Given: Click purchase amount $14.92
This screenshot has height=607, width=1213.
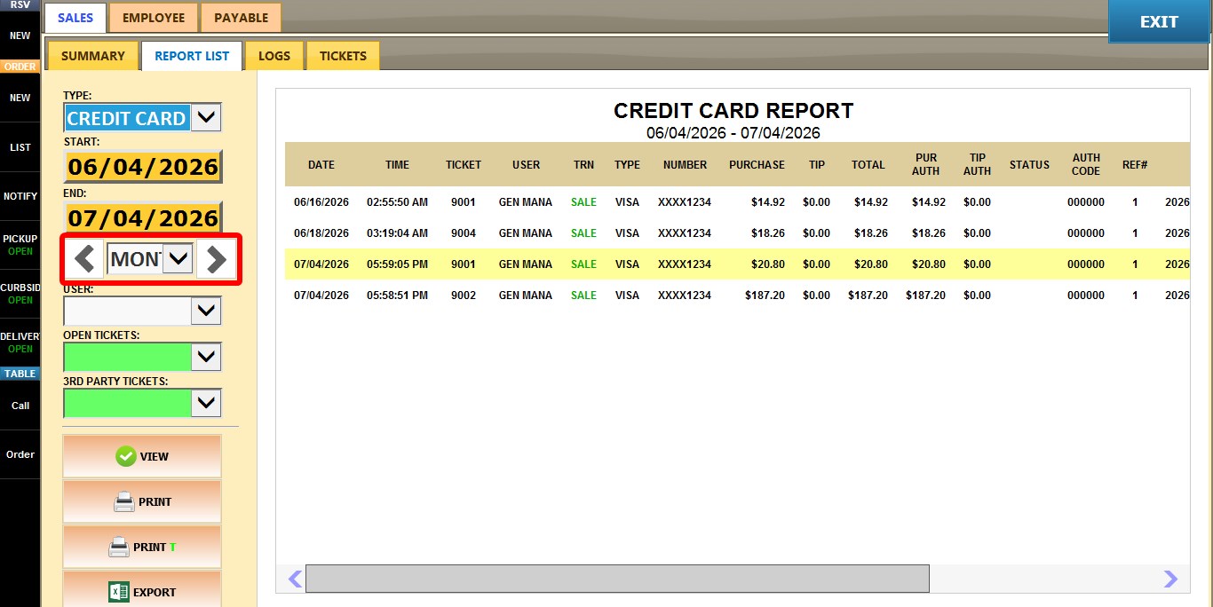Looking at the screenshot, I should (768, 202).
